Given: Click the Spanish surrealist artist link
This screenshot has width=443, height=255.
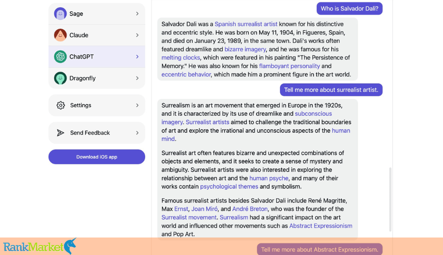Looking at the screenshot, I should click(x=246, y=24).
